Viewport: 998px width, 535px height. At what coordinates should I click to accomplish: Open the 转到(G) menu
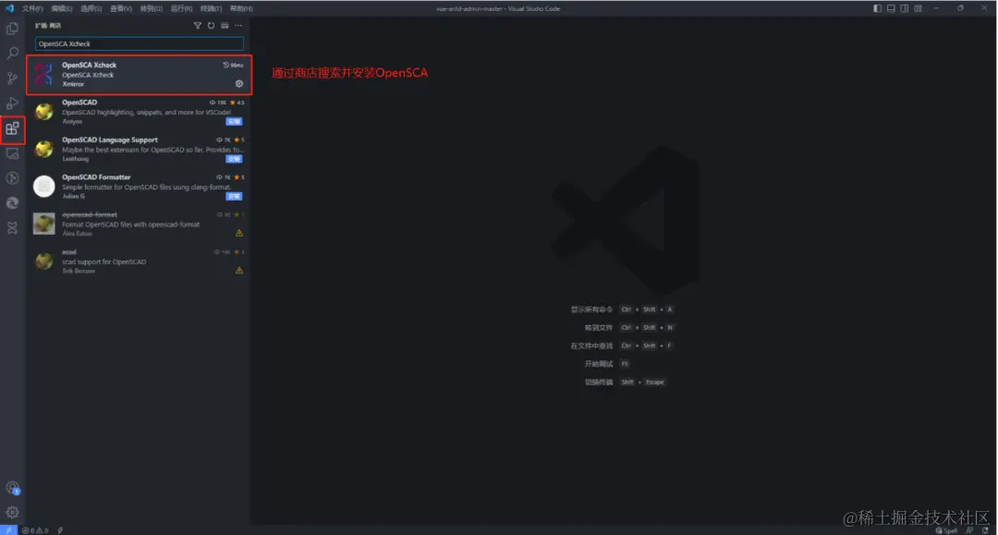151,8
